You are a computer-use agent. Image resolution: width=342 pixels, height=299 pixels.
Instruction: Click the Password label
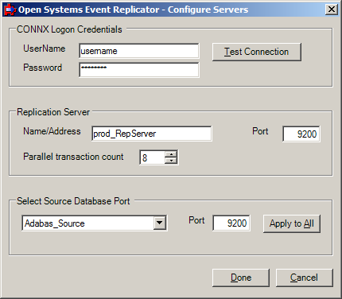pos(42,68)
